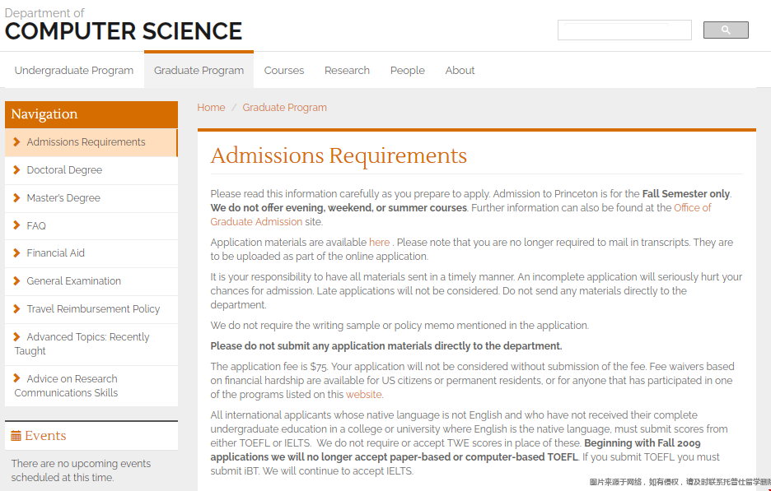Click the chevron icon by Travel Reimbursement Policy
The image size is (771, 491).
[x=17, y=309]
